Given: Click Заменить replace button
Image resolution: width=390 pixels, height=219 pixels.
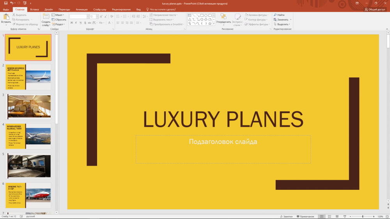Looking at the screenshot, I should pyautogui.click(x=281, y=19).
